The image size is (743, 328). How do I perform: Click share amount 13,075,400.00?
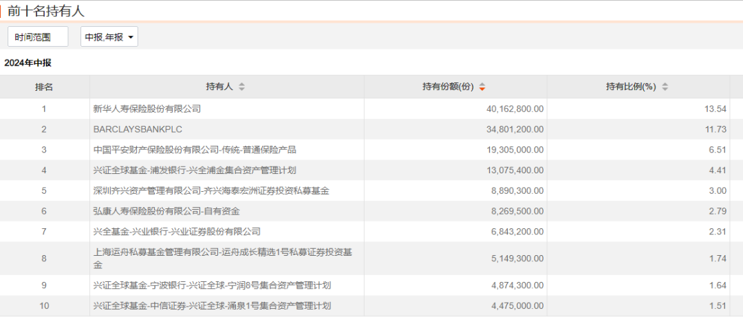coord(515,170)
